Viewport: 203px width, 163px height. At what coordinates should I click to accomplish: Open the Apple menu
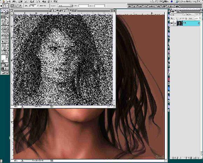[3, 1]
